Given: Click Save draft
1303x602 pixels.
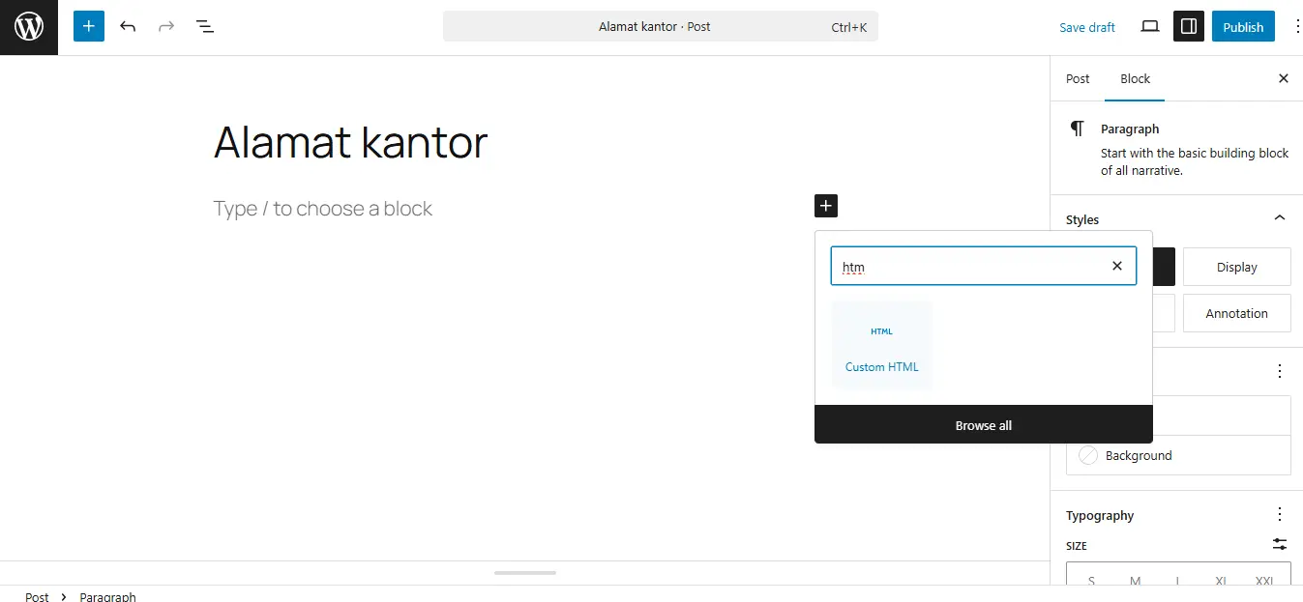Looking at the screenshot, I should (1087, 27).
